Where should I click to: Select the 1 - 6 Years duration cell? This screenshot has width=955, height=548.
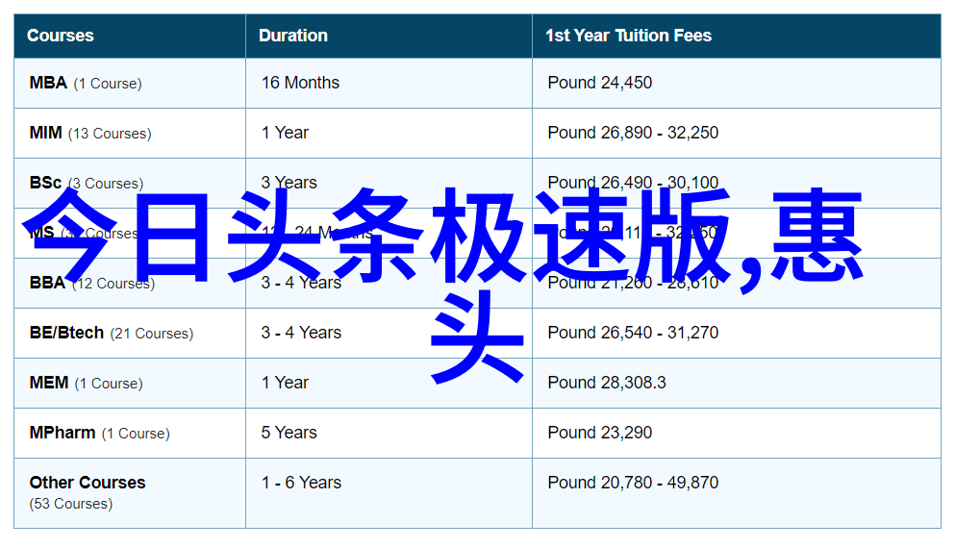[x=301, y=483]
